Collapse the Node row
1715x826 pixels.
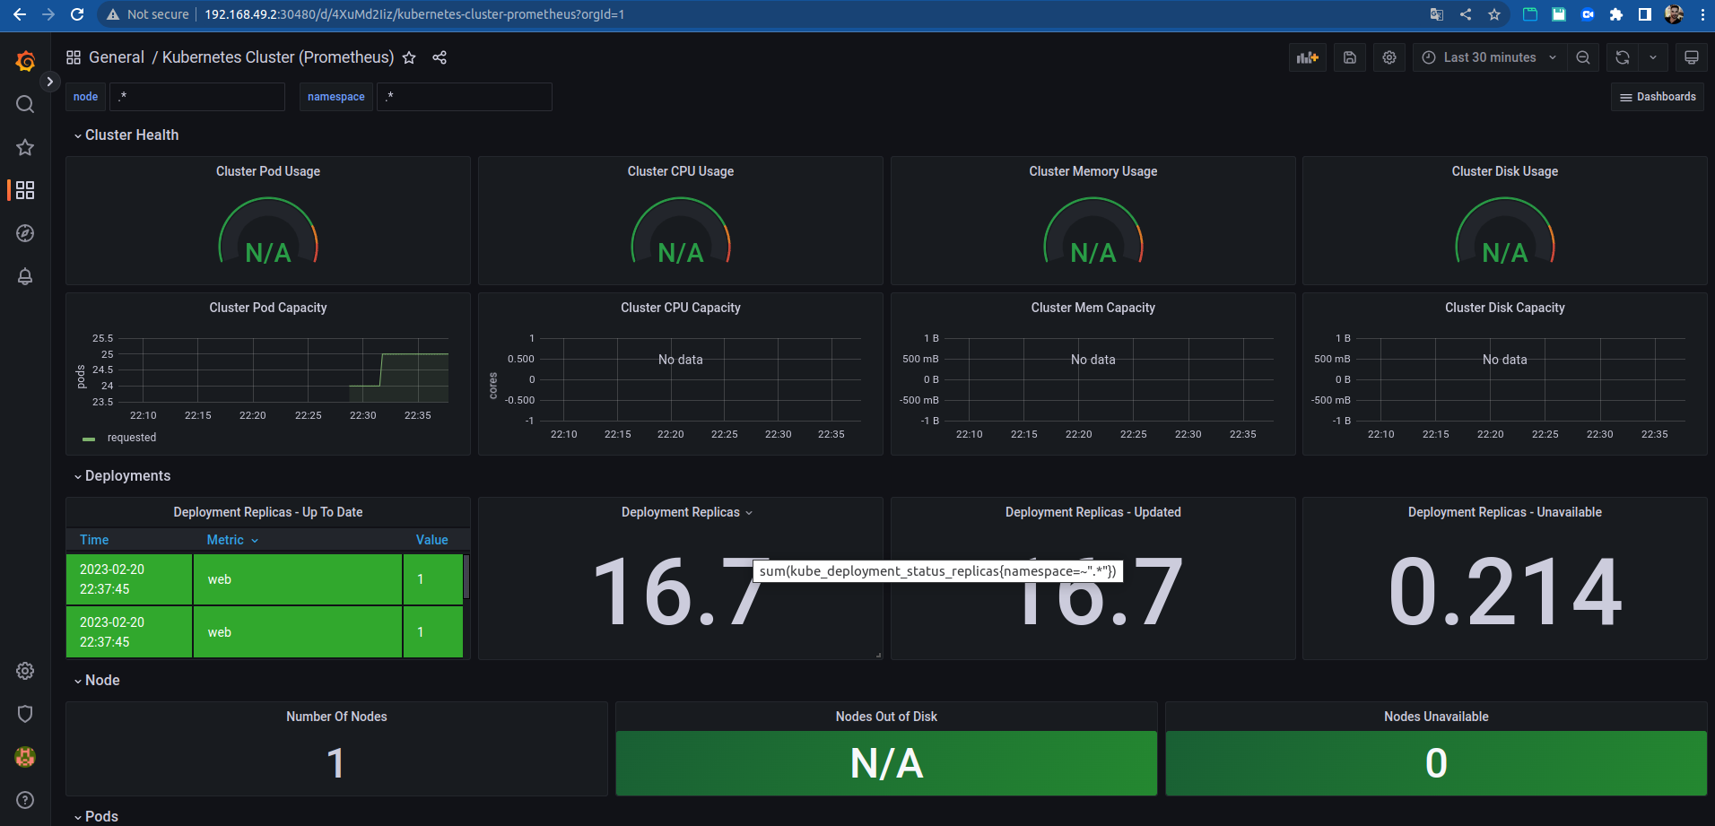tap(97, 681)
